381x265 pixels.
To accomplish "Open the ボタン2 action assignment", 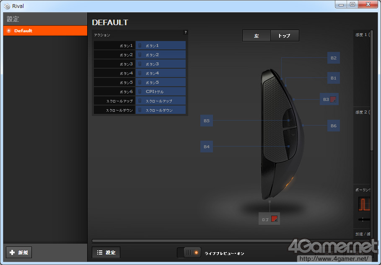I will [161, 54].
